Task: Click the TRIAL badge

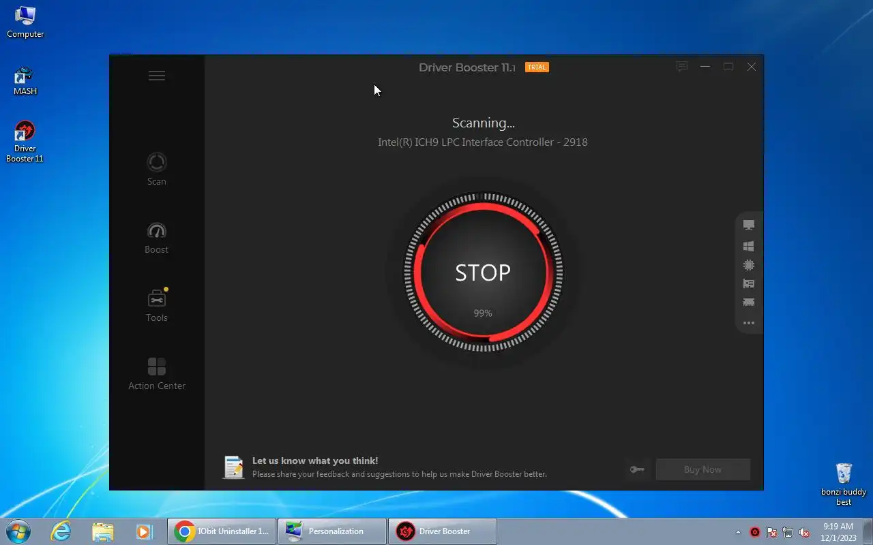Action: pyautogui.click(x=537, y=67)
